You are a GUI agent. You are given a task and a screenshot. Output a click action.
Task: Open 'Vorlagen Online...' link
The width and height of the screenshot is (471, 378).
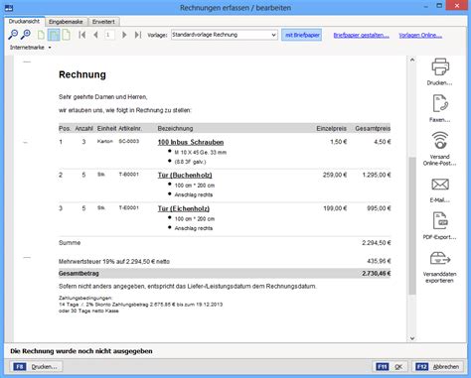pos(420,35)
